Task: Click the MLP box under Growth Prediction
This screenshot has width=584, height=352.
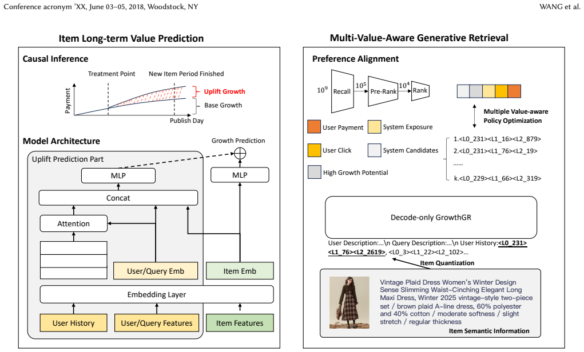Action: click(x=240, y=175)
